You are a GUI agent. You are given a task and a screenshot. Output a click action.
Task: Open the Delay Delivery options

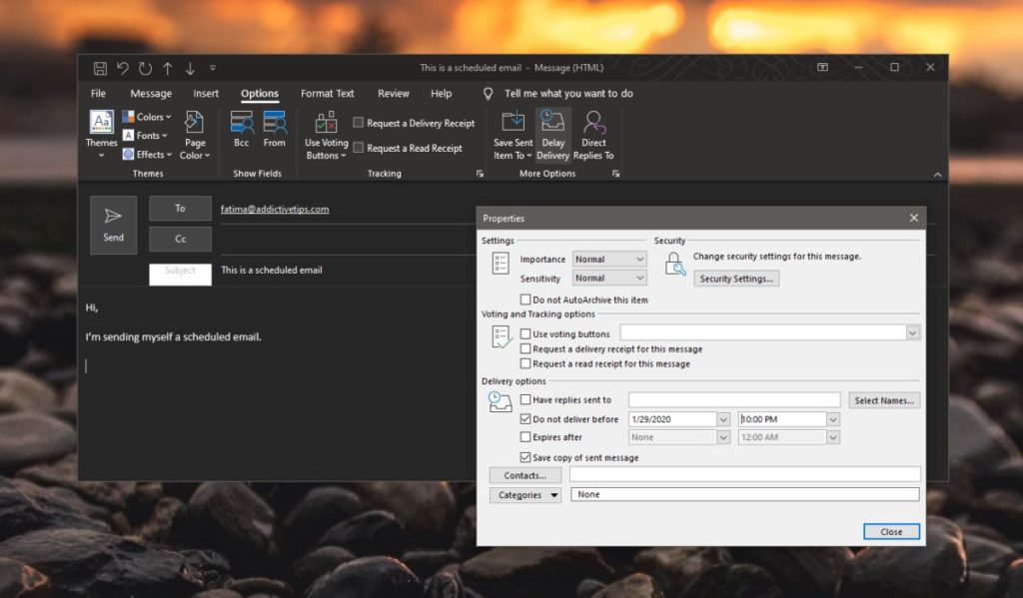(552, 135)
